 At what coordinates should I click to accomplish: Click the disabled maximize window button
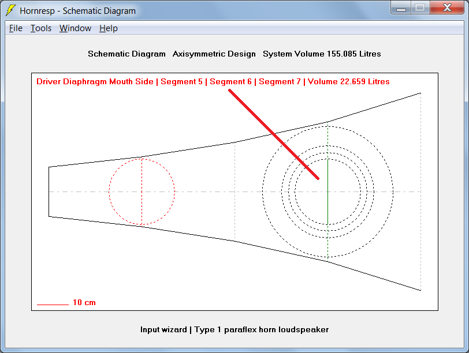click(x=420, y=7)
